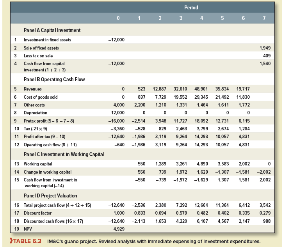The image size is (283, 247).
Task: Click the Panel D Project Valuation heading
Action: click(x=50, y=195)
